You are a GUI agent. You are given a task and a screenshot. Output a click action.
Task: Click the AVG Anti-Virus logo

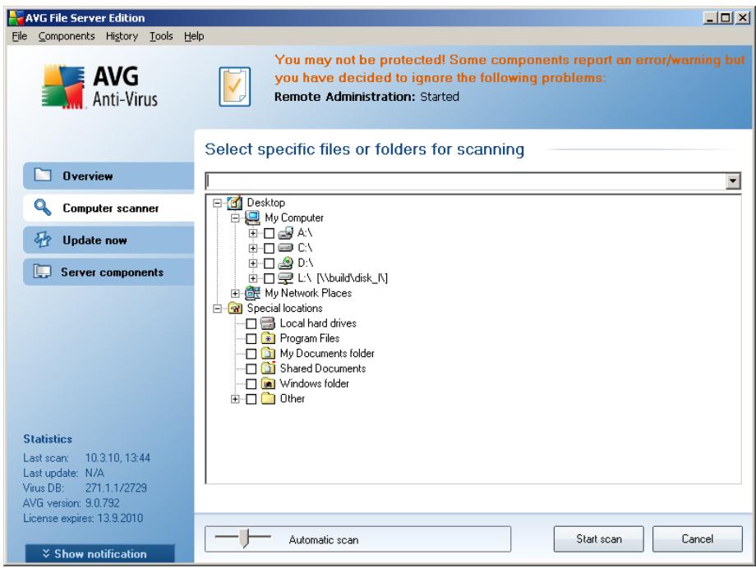[99, 87]
